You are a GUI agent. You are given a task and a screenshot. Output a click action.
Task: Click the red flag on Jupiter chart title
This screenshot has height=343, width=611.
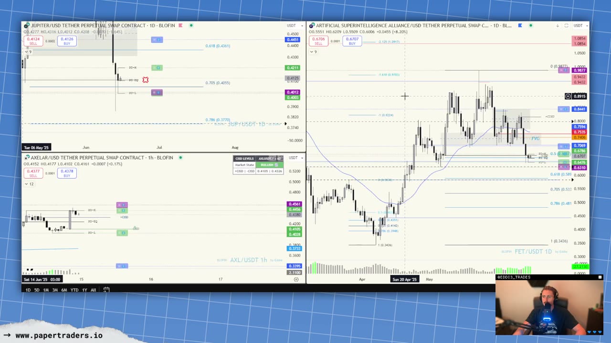click(x=180, y=25)
